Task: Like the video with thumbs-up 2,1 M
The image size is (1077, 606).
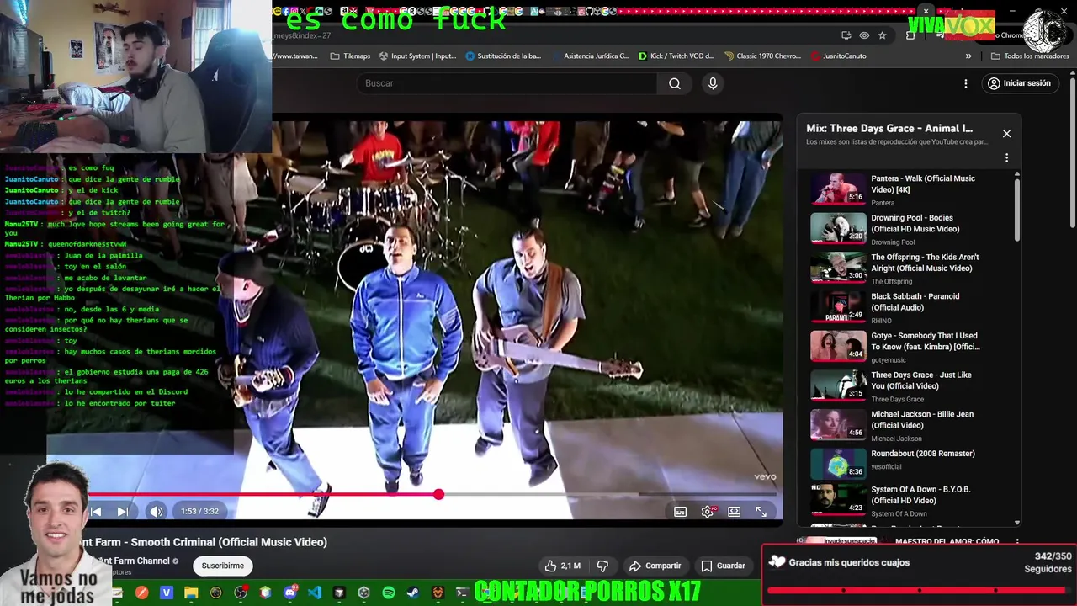Action: [x=561, y=566]
